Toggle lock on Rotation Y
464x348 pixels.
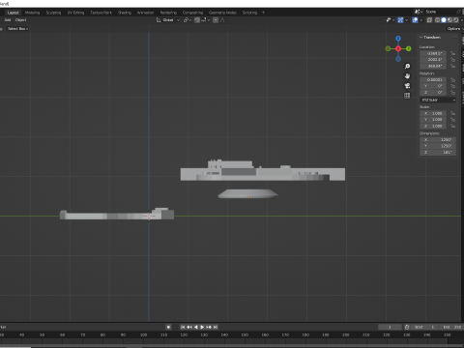tap(452, 86)
